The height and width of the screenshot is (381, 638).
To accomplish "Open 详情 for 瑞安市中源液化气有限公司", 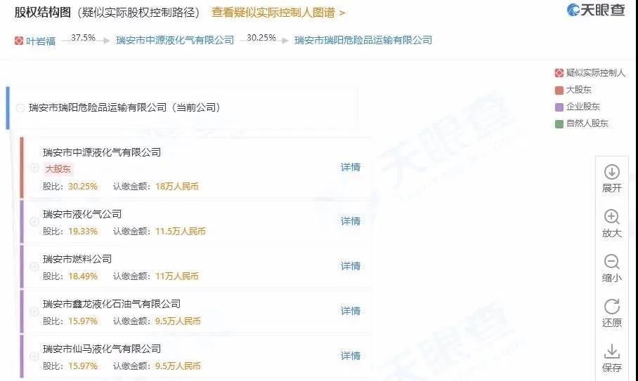I will click(350, 167).
